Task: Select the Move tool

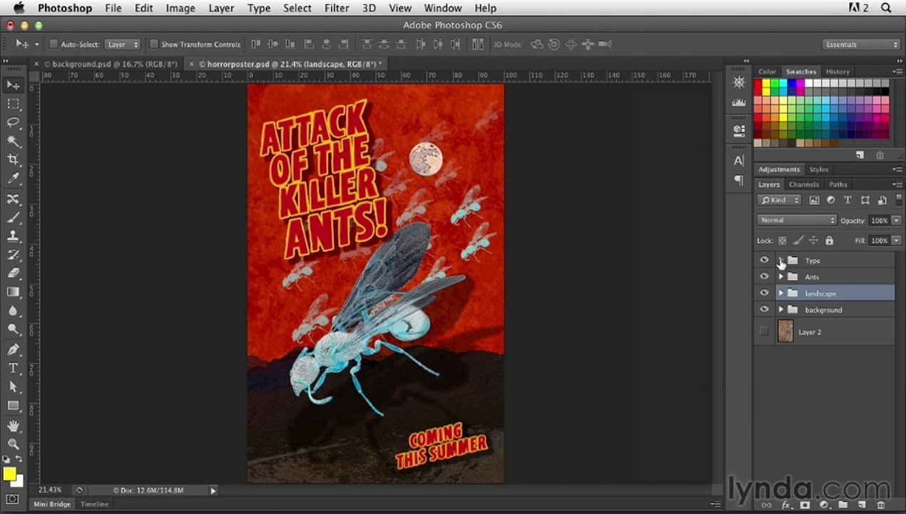Action: tap(14, 86)
